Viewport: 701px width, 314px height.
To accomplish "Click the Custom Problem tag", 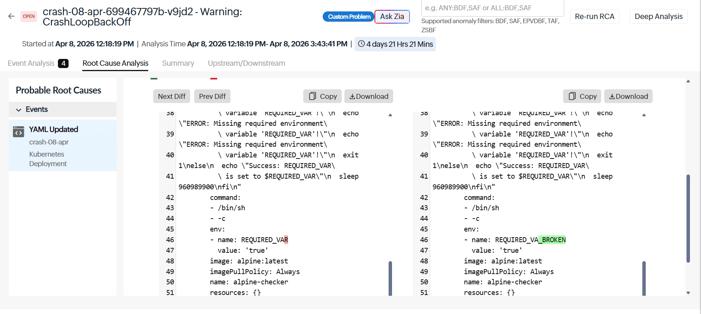I will [x=349, y=17].
